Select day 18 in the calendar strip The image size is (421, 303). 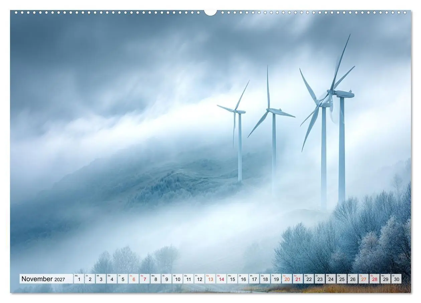[x=265, y=279]
